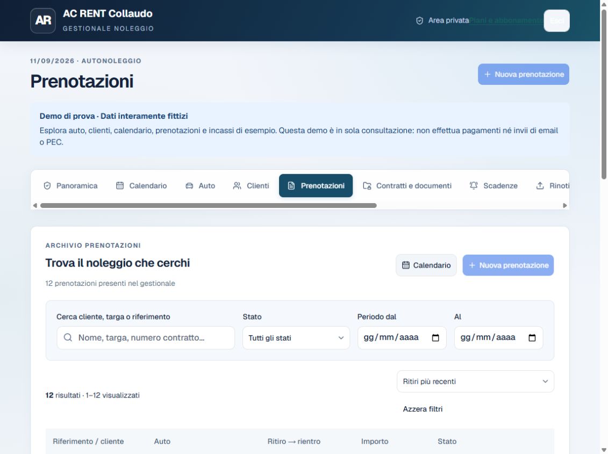Click the search field for nome, targa, contratto

tap(146, 338)
